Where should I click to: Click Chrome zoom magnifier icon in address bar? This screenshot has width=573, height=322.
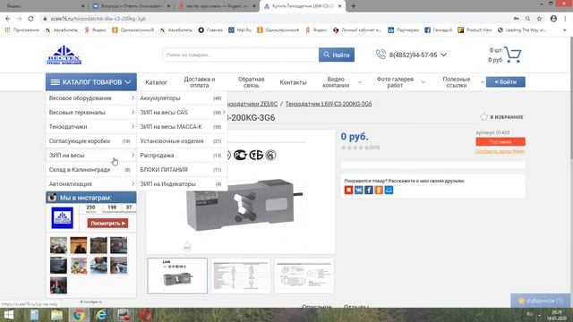point(527,19)
